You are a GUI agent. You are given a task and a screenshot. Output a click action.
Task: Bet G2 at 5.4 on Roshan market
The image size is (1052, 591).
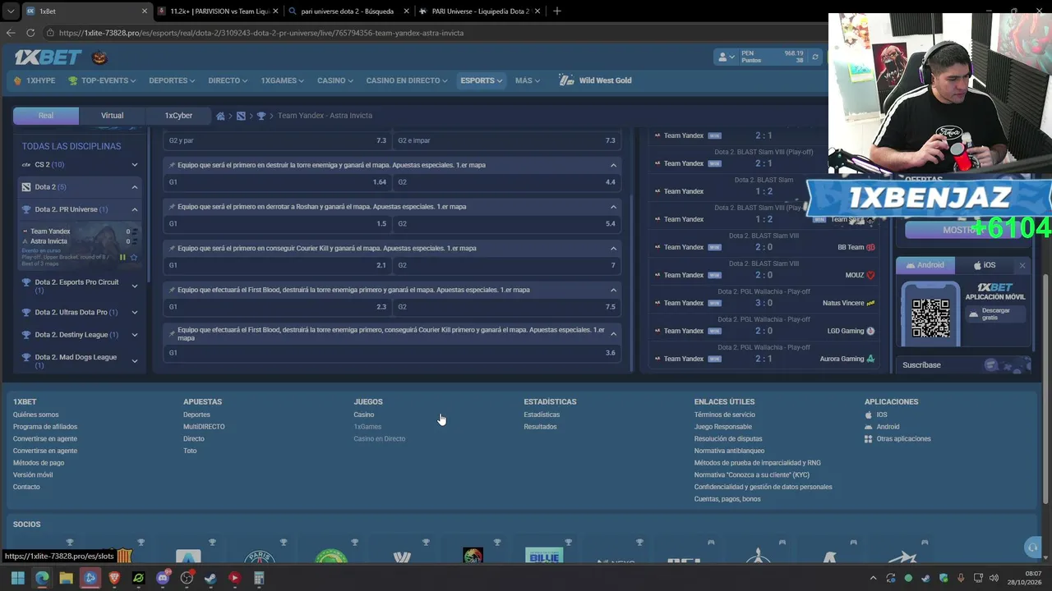tap(507, 224)
